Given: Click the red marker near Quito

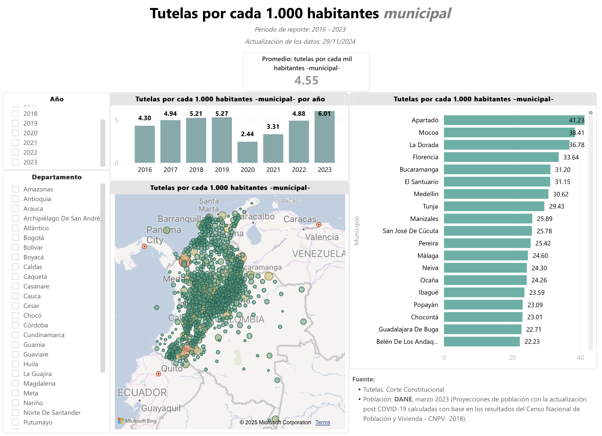Looking at the screenshot, I should click(158, 374).
